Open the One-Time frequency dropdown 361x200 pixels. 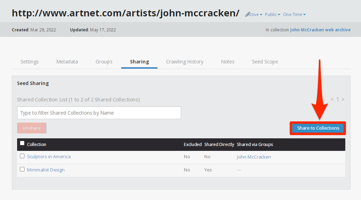click(x=294, y=15)
